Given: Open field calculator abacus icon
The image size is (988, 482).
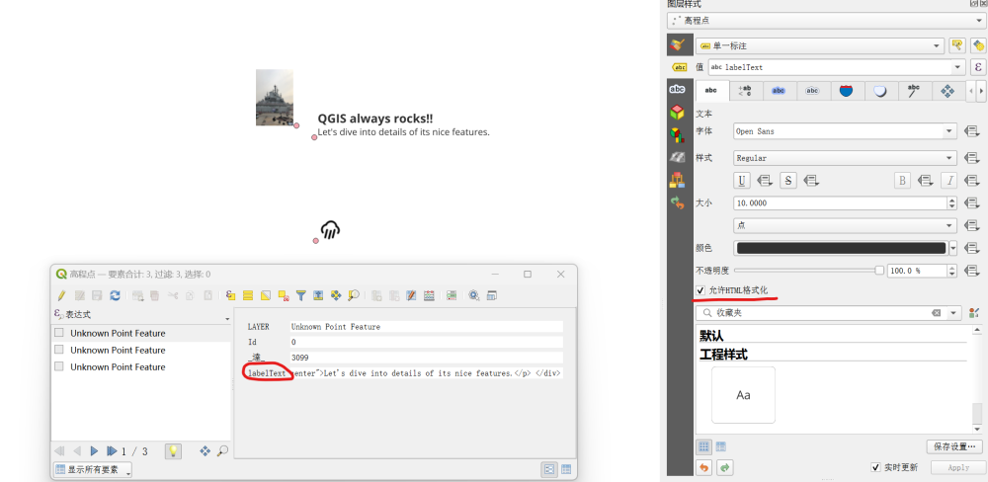Looking at the screenshot, I should pos(430,295).
